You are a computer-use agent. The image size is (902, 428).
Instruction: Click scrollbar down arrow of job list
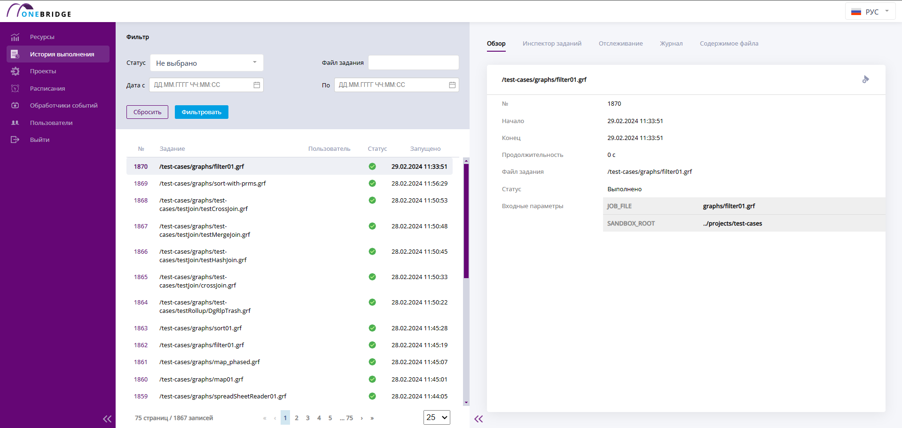(466, 403)
